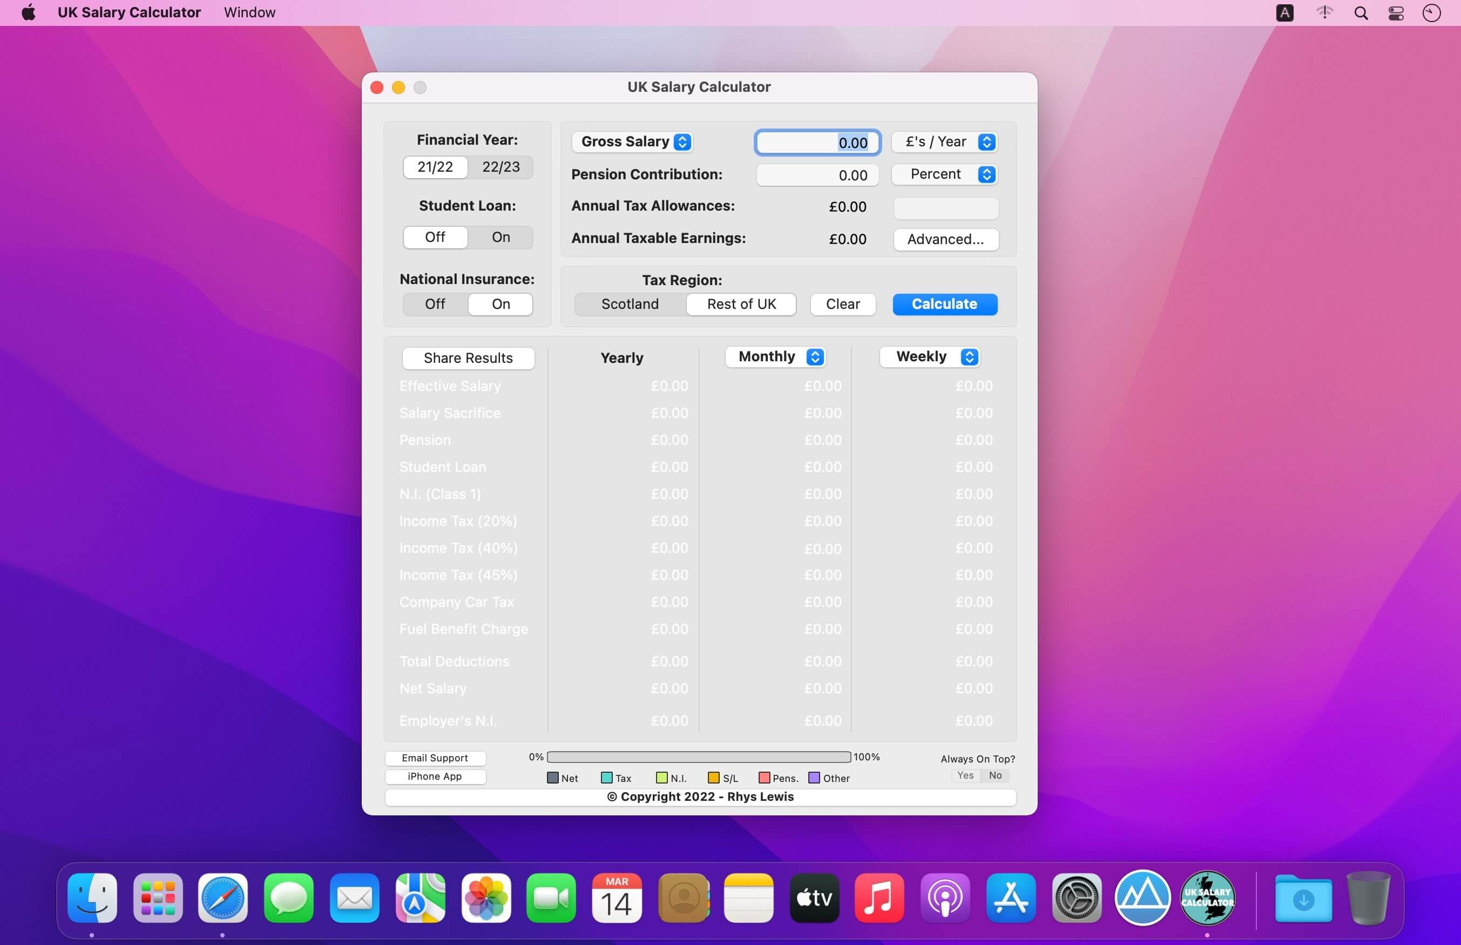Click the Net legend color swatch
The width and height of the screenshot is (1461, 945).
[553, 778]
